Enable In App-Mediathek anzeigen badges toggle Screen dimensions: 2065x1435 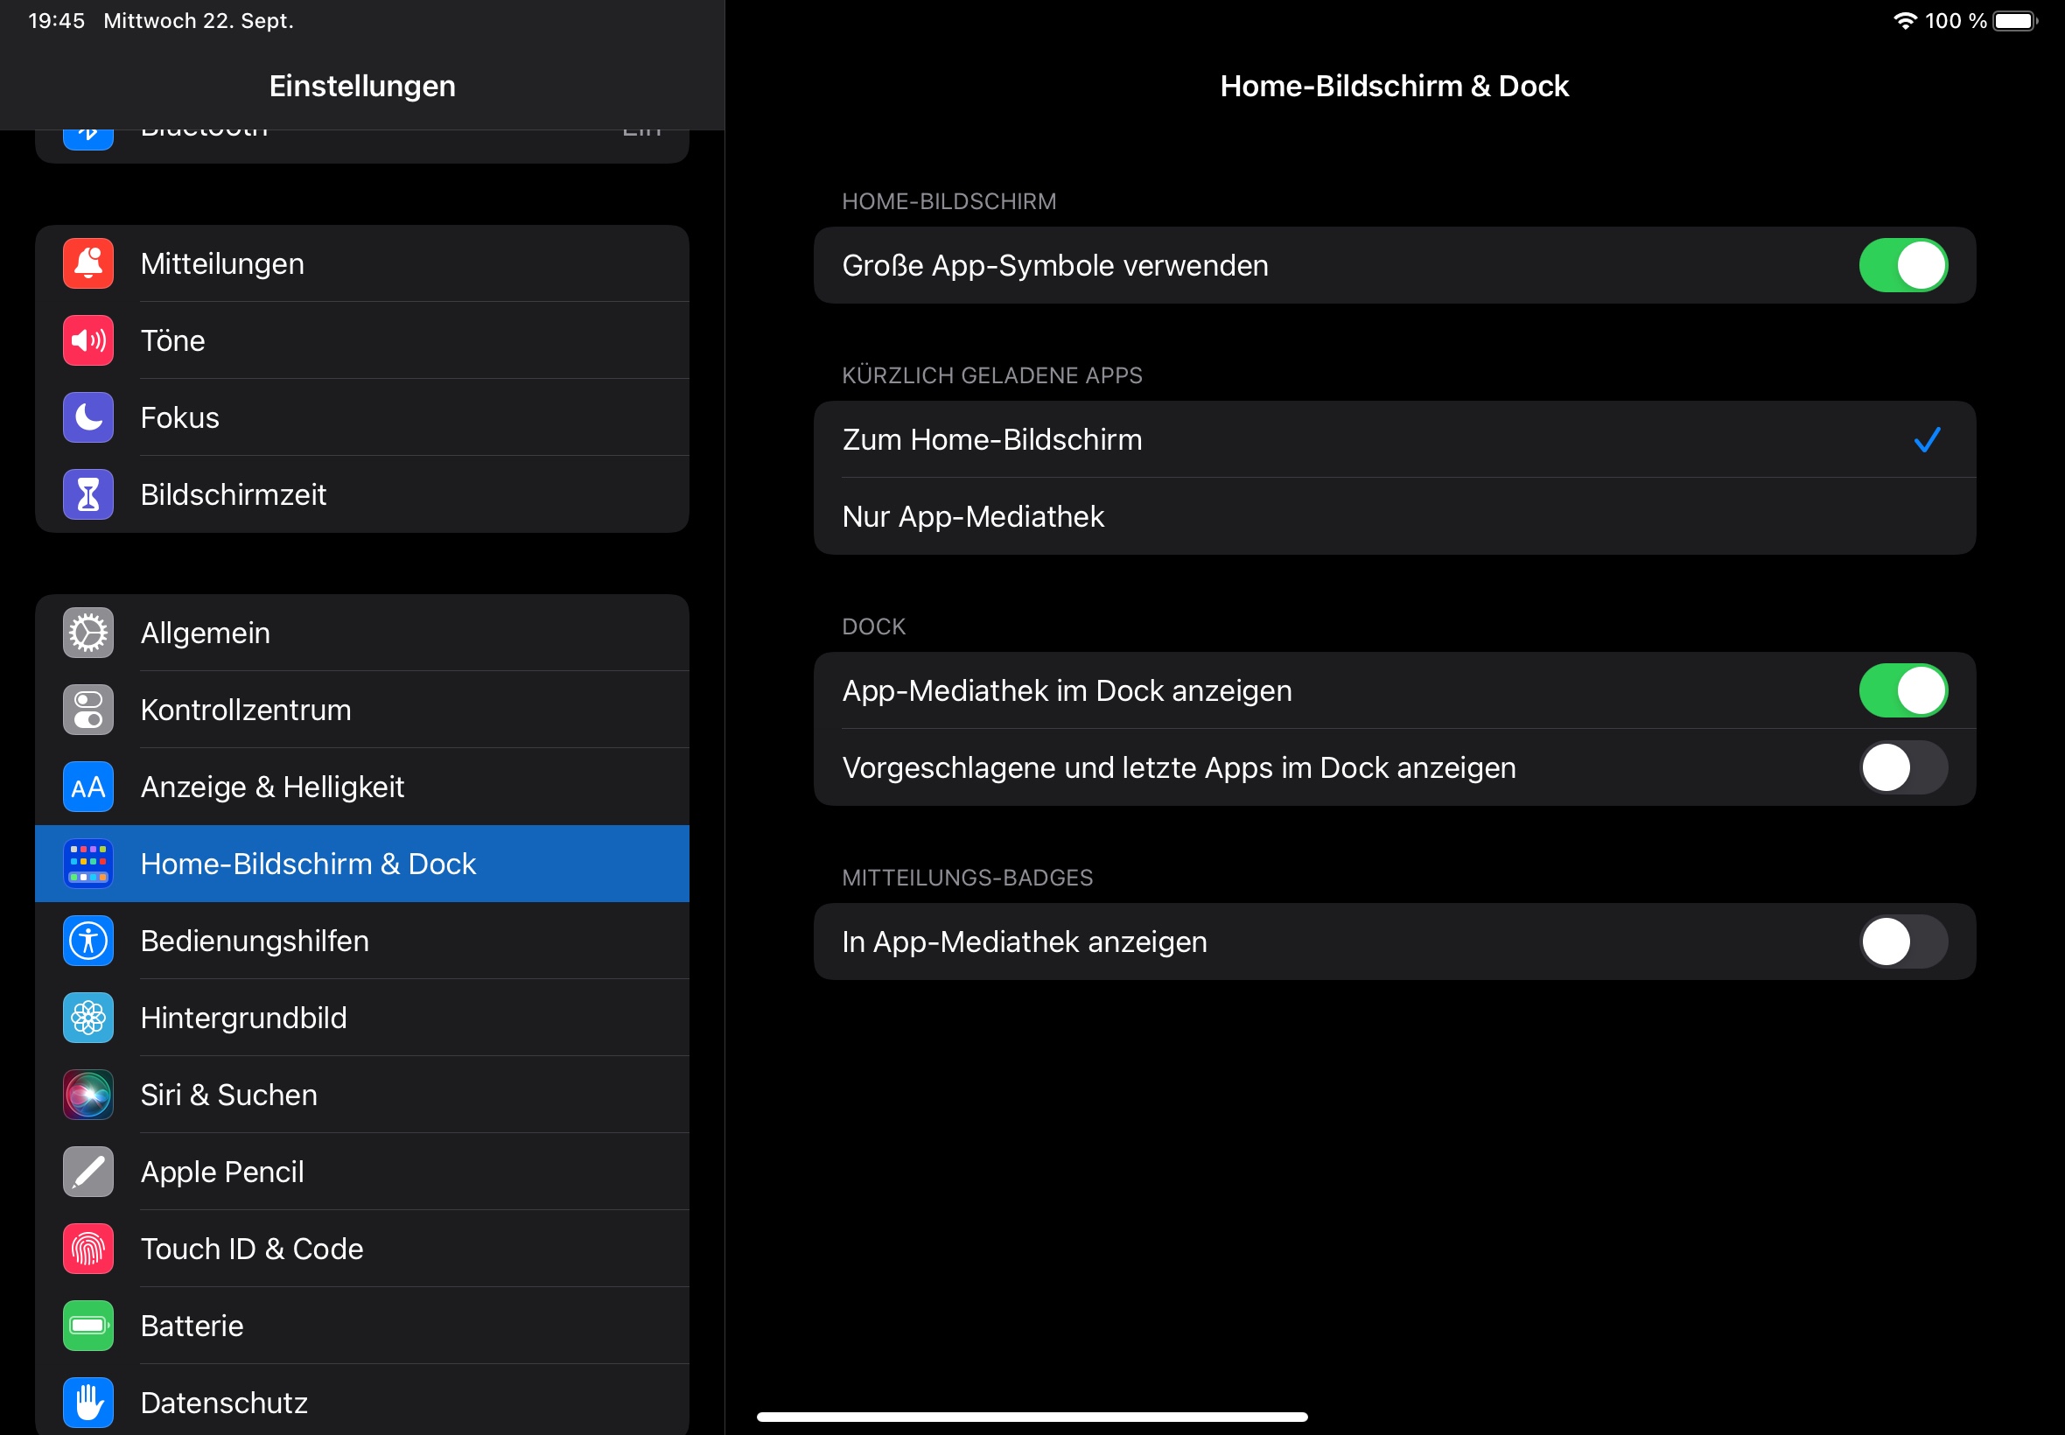click(x=1902, y=941)
